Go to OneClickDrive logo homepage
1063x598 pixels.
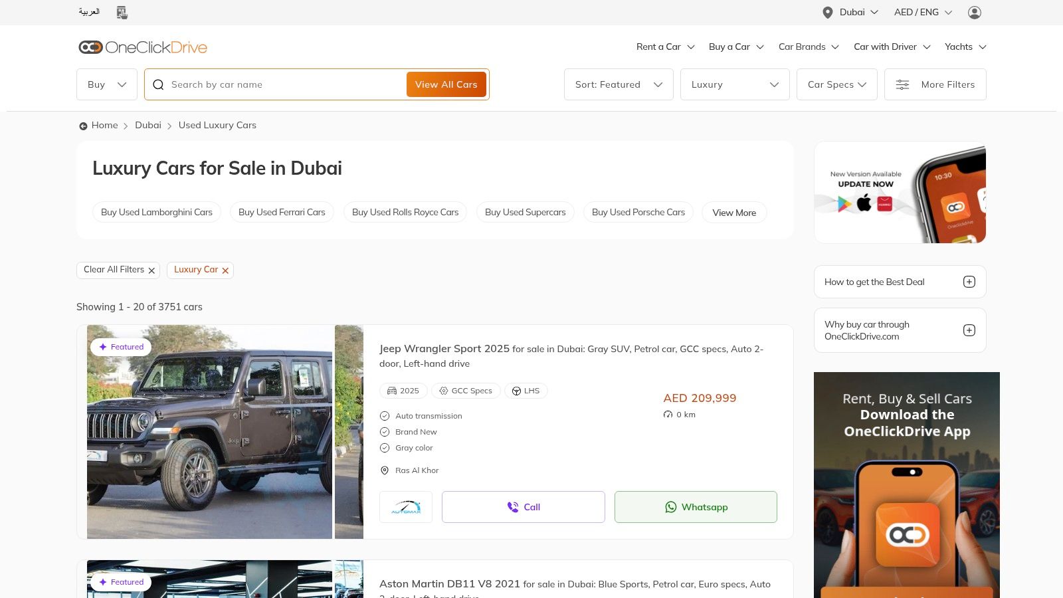click(143, 47)
